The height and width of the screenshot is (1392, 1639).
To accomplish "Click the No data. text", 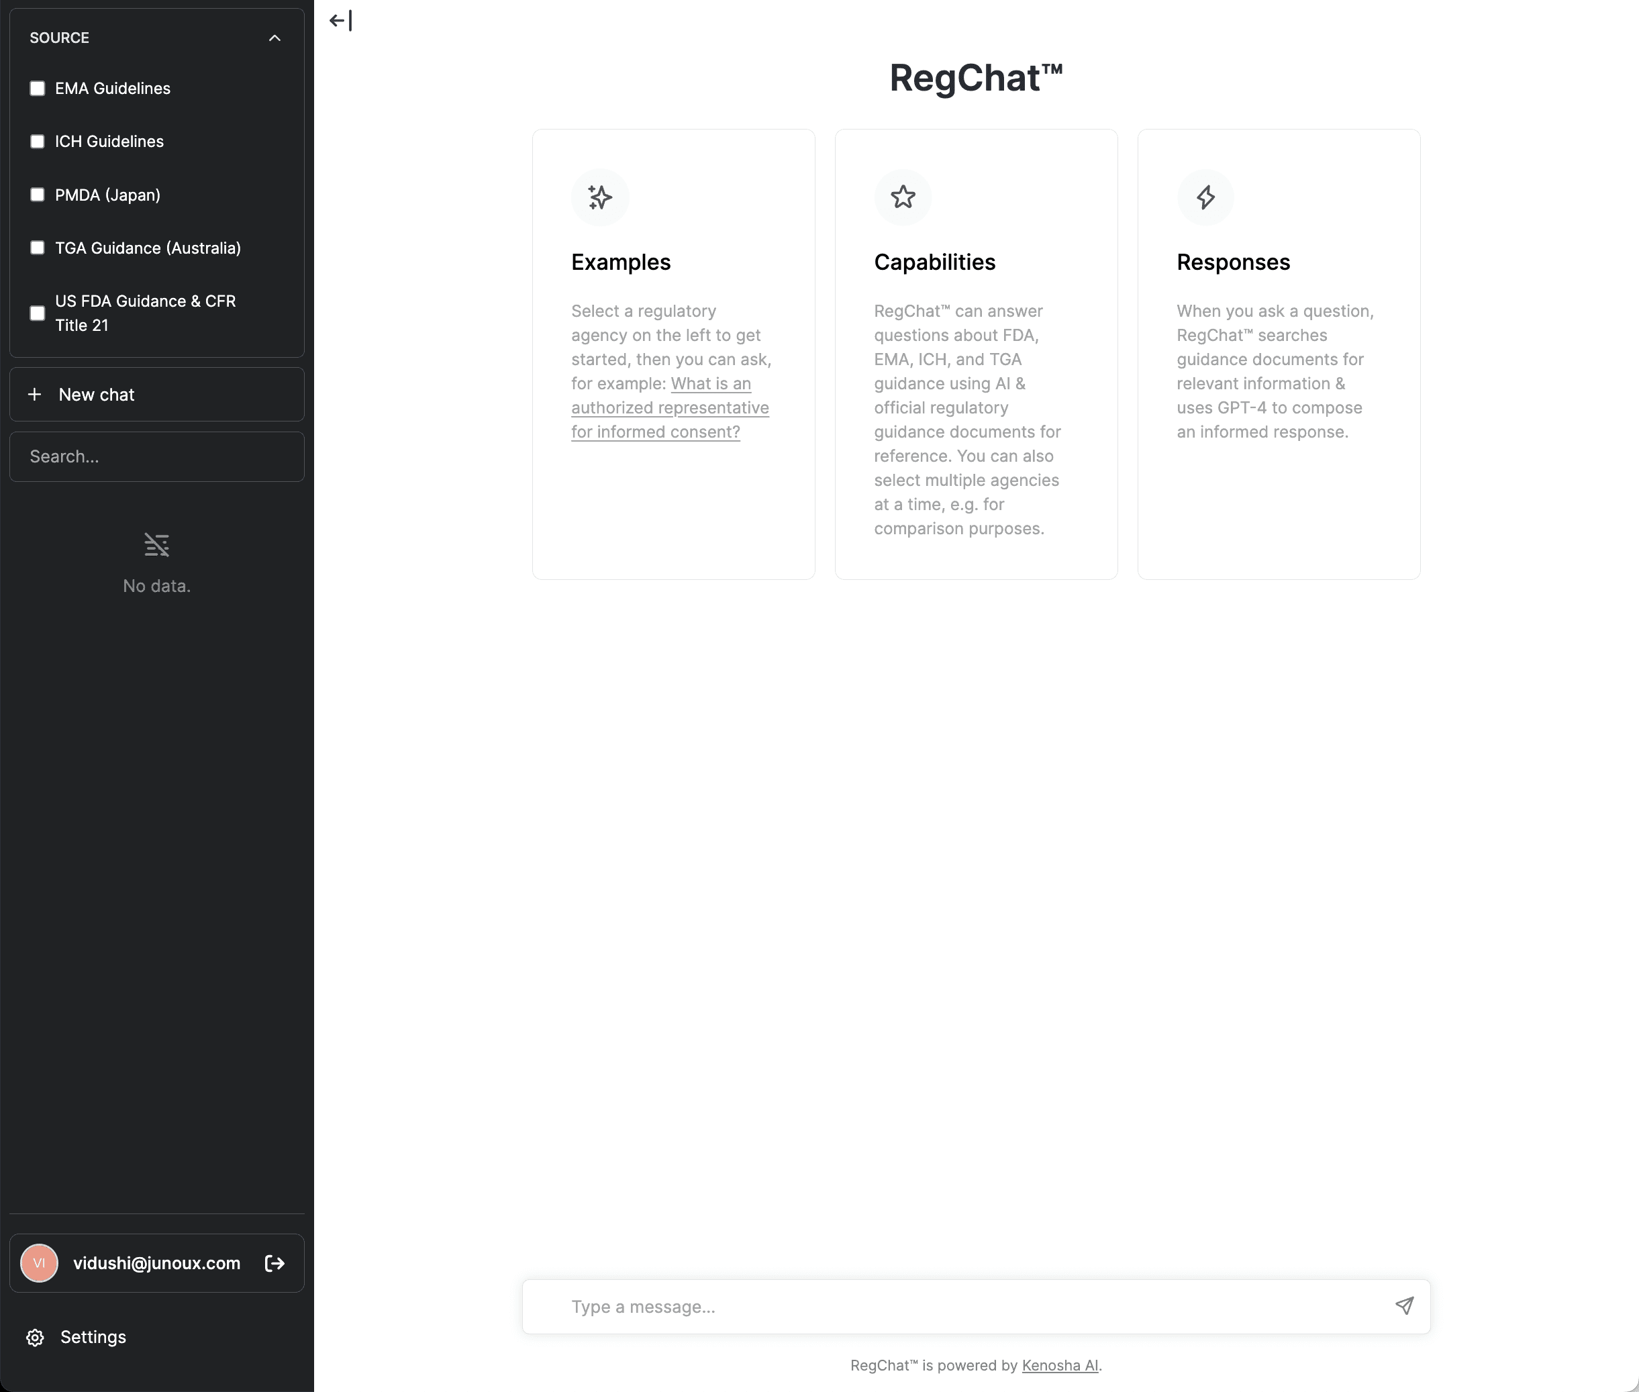I will click(156, 587).
